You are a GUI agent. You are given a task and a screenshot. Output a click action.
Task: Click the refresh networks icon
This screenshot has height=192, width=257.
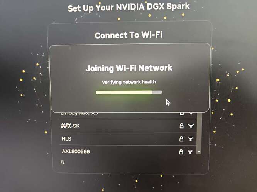click(x=63, y=162)
